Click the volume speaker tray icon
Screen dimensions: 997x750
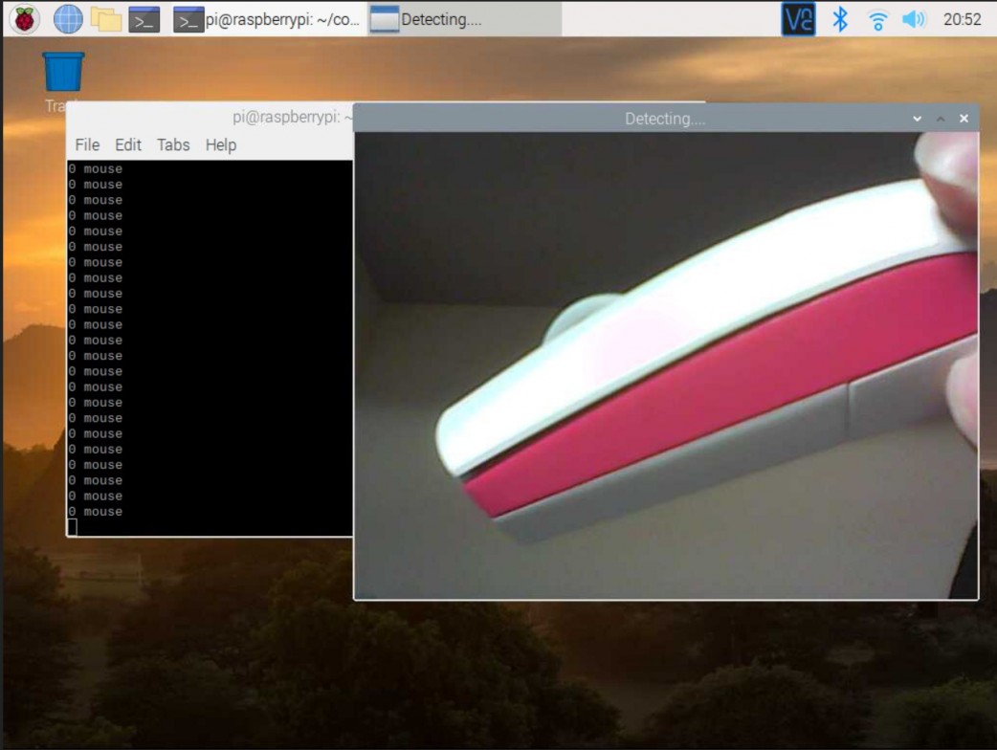pos(914,19)
